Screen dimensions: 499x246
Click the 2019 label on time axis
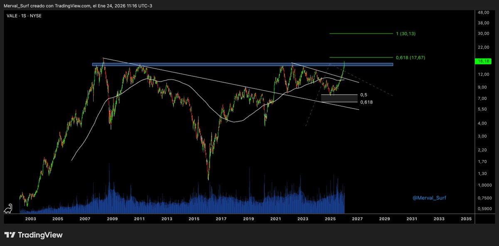[x=248, y=219]
